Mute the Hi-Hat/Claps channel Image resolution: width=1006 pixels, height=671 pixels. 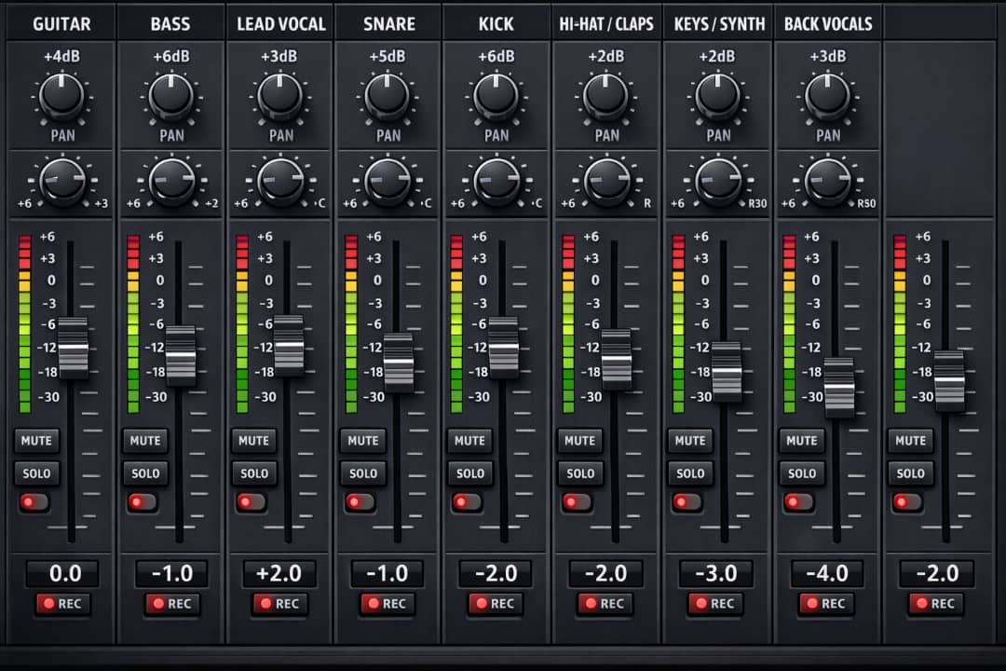tap(579, 441)
